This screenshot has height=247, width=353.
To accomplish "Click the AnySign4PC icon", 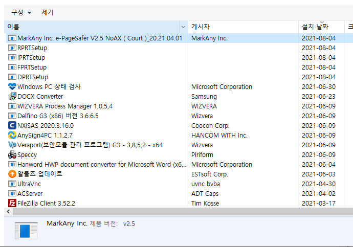I will 12,136.
